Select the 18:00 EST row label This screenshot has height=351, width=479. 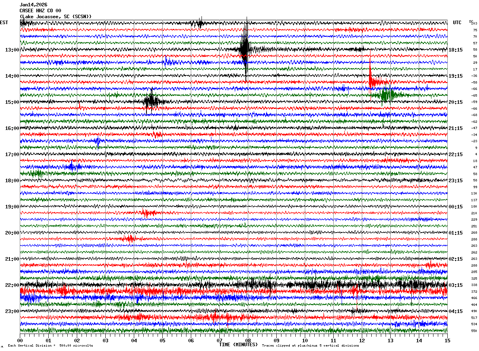[x=12, y=181]
